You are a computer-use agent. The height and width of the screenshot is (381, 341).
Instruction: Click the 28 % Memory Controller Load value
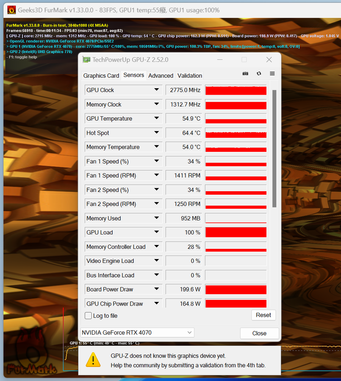pos(184,247)
